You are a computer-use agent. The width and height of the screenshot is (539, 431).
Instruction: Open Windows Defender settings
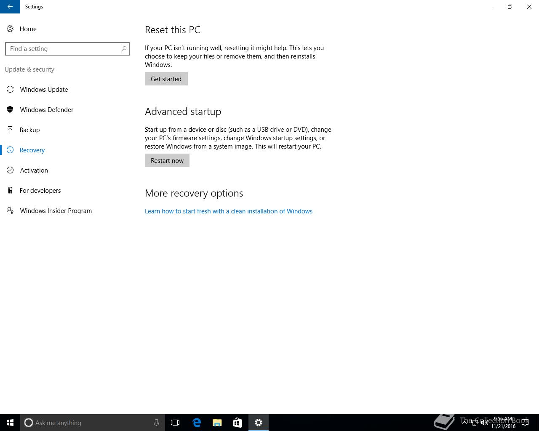click(46, 109)
